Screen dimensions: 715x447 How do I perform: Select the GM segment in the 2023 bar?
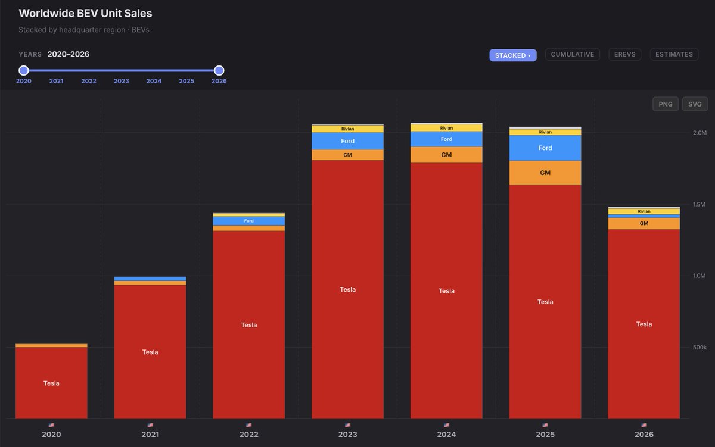(348, 155)
